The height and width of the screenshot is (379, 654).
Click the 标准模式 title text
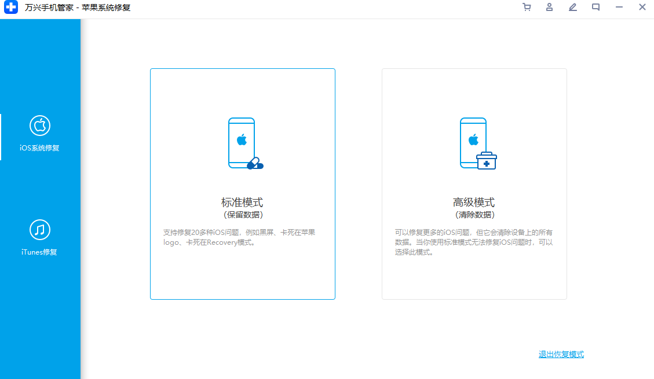pyautogui.click(x=242, y=203)
